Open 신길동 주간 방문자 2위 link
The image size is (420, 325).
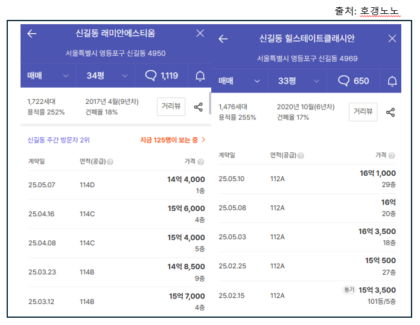59,140
